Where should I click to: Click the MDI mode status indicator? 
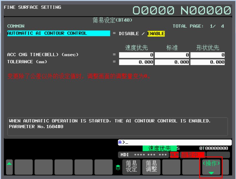coord(125,155)
